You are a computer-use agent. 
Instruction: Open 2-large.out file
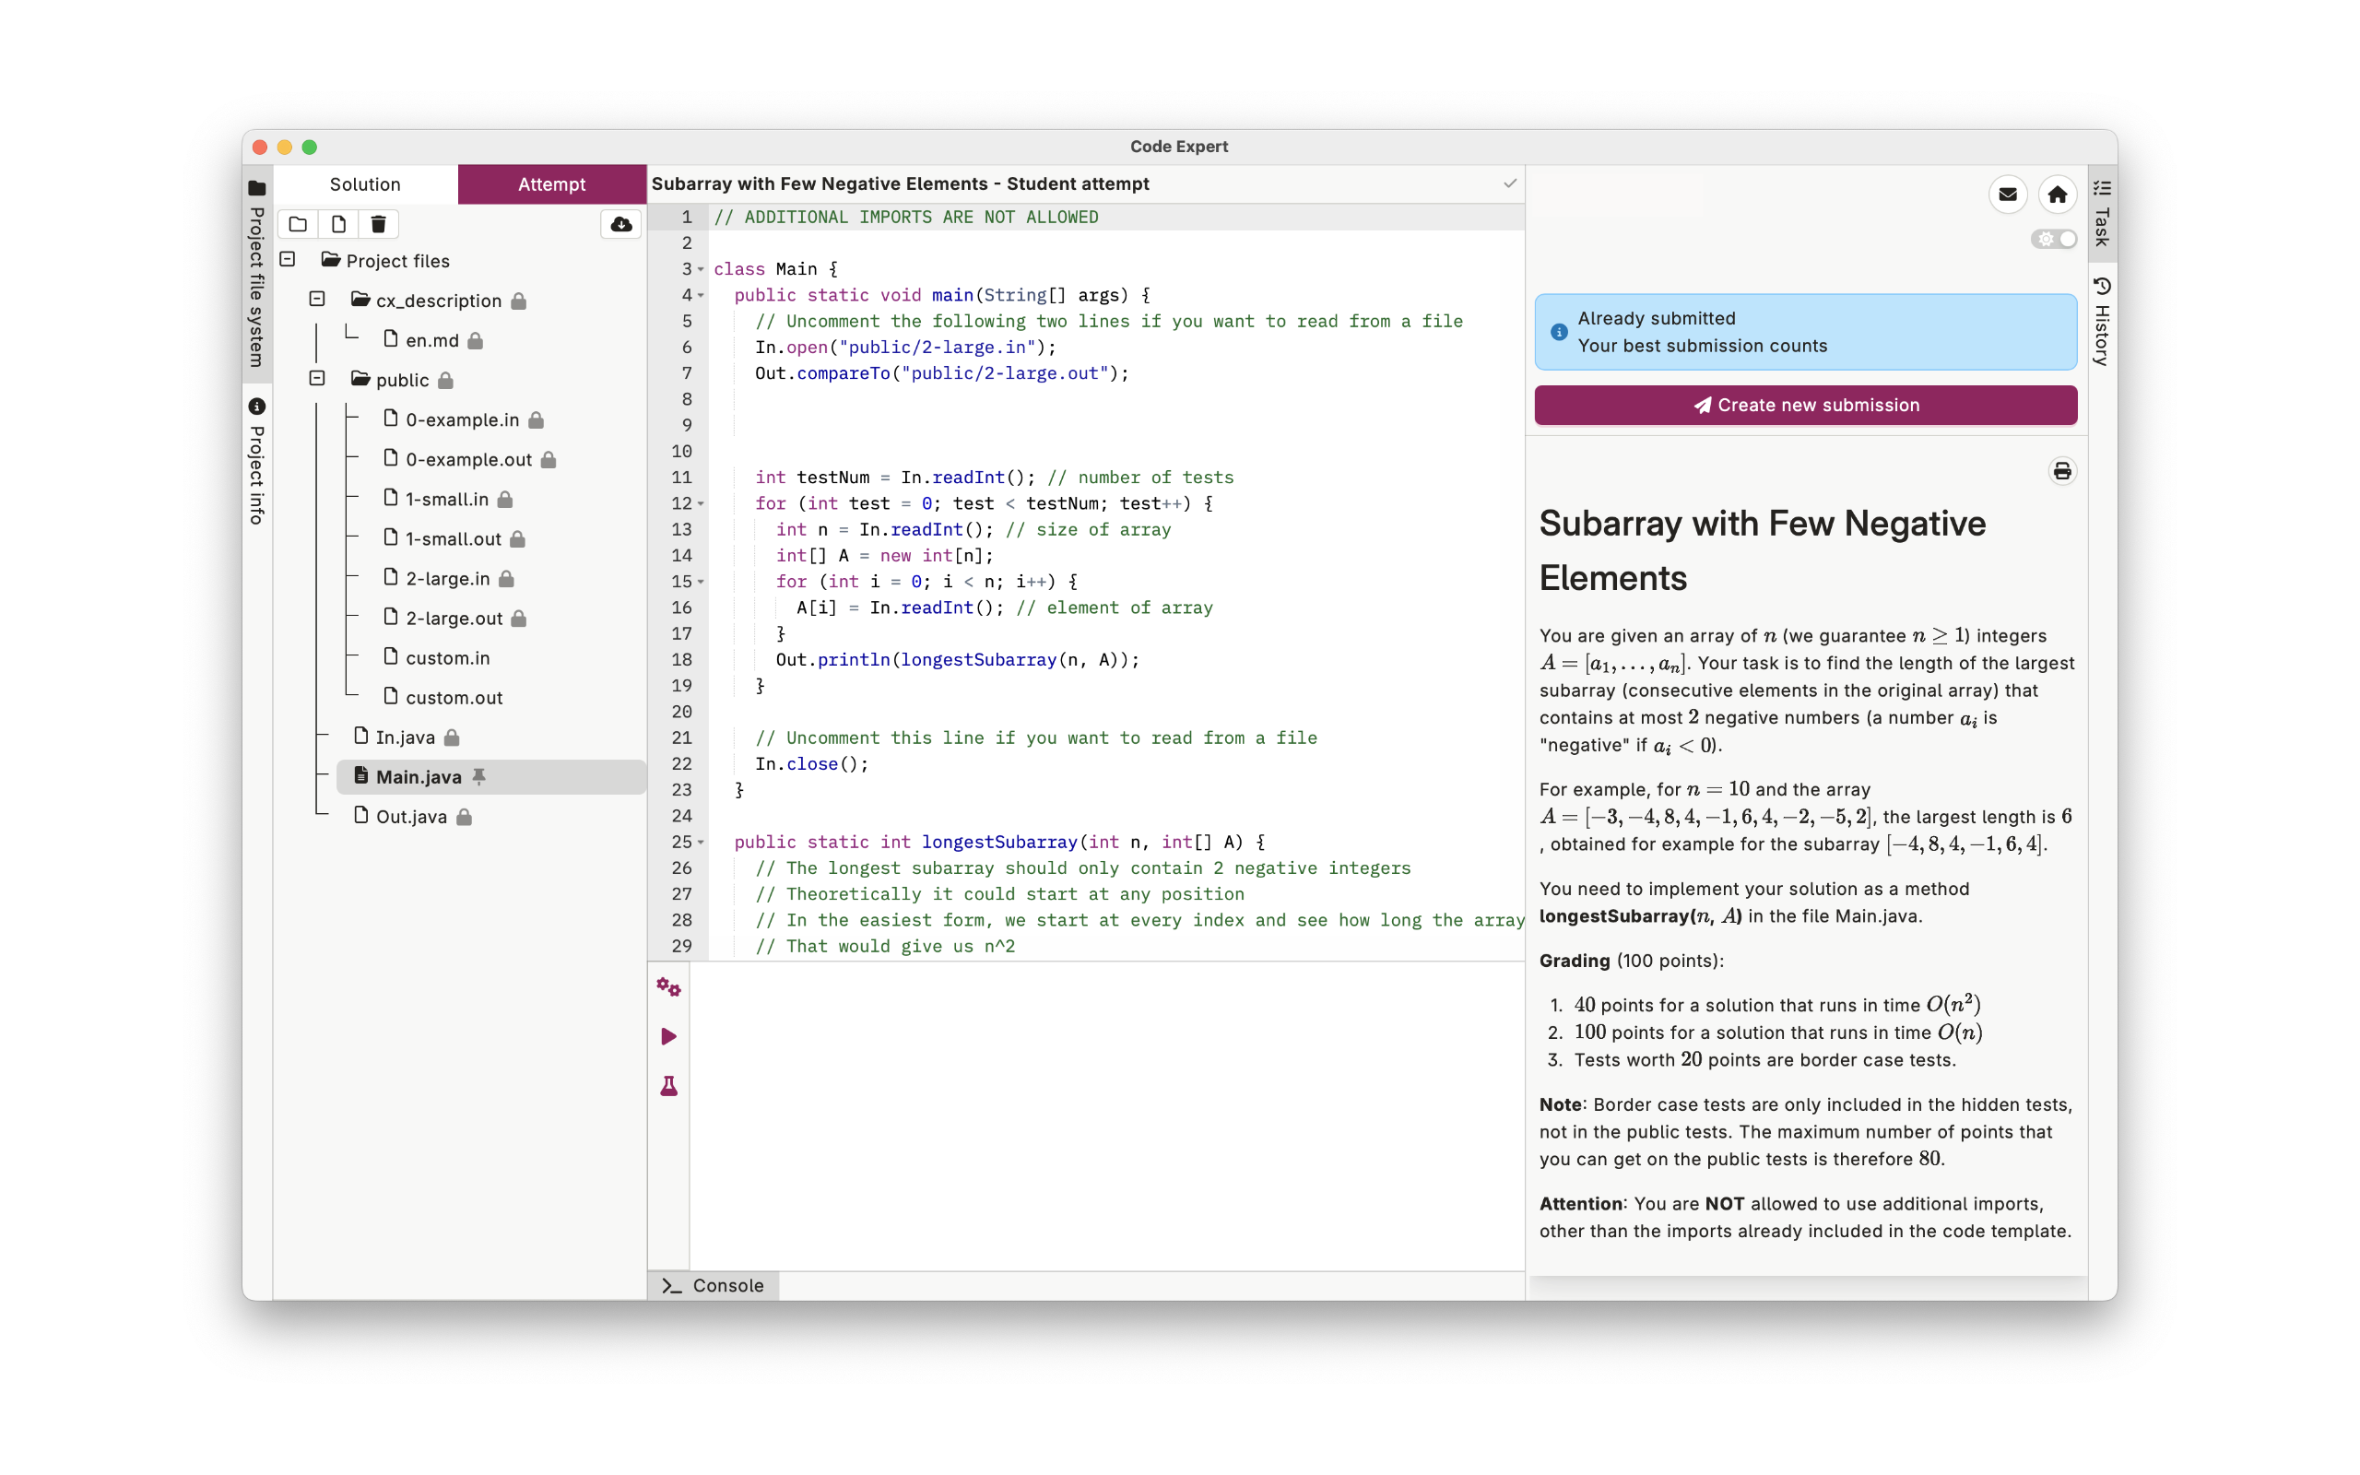(454, 619)
